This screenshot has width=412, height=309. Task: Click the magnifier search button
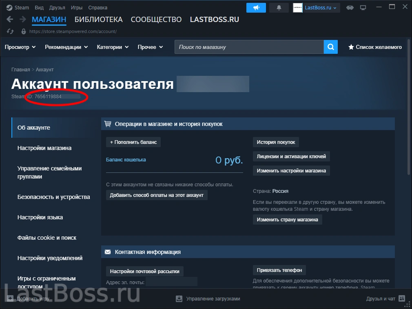[330, 47]
